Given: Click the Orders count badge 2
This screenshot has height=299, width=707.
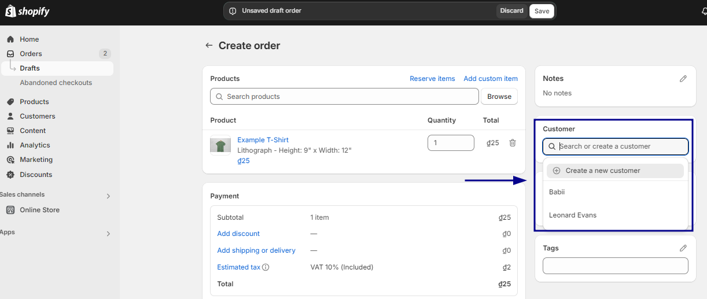Looking at the screenshot, I should tap(105, 54).
